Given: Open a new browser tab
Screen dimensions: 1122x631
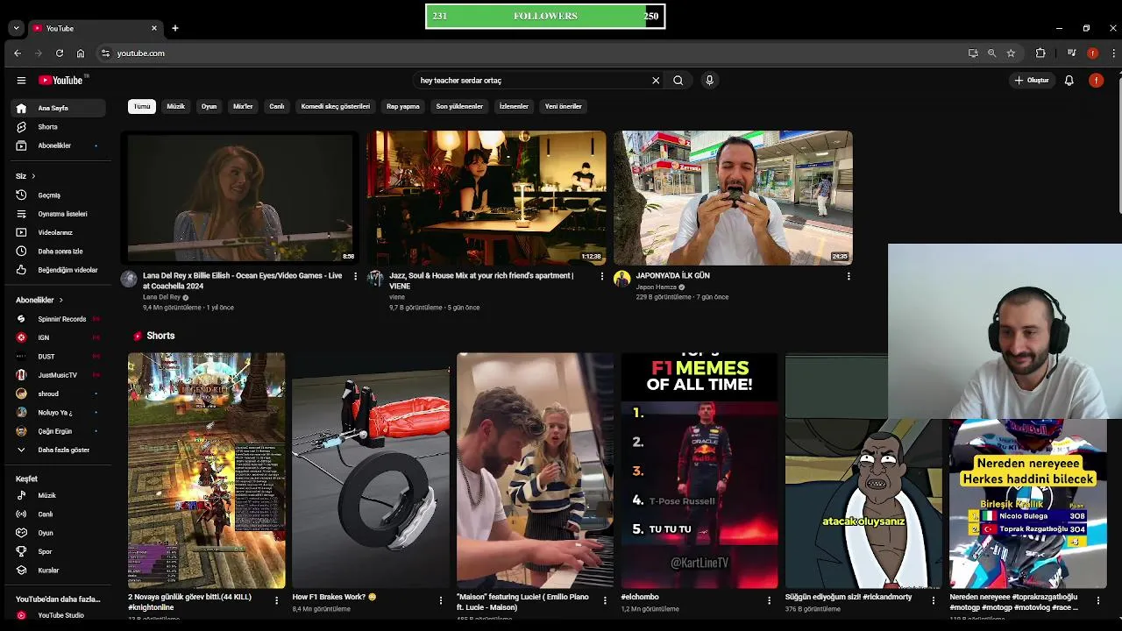Looking at the screenshot, I should [x=174, y=28].
